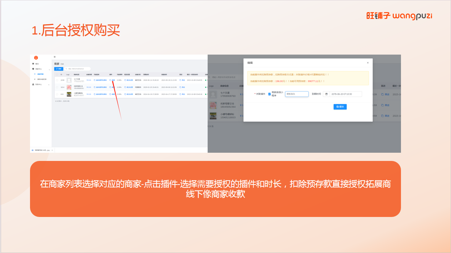The width and height of the screenshot is (451, 253).
Task: Click the red 196.00 amount in warning
Action: (279, 81)
